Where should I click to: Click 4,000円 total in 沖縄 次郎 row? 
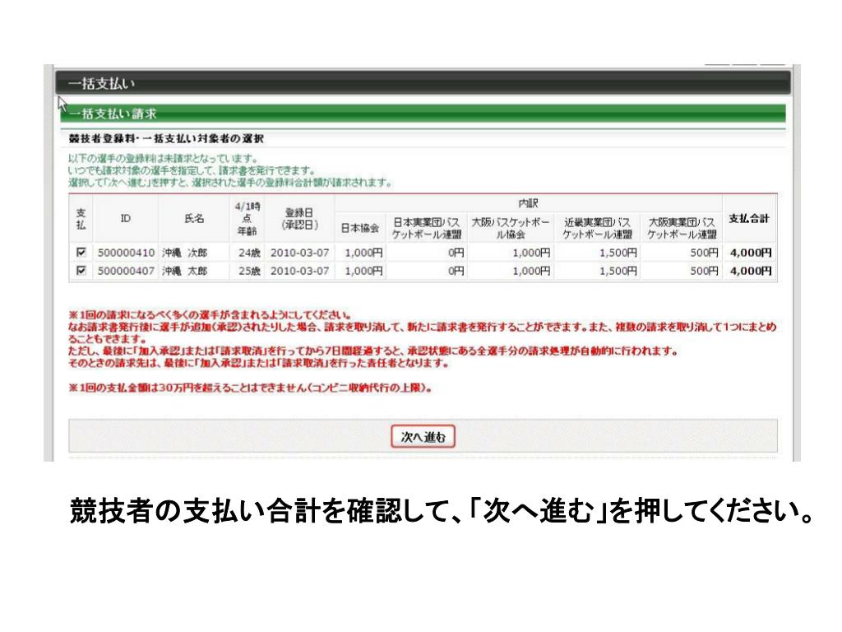pos(751,253)
